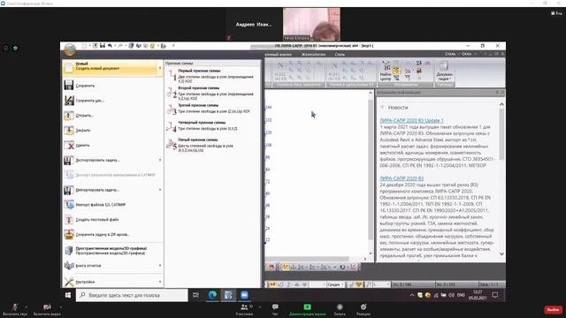
Task: Open the 'ЛИРА-САПР 2020 R3' news link
Action: click(402, 178)
